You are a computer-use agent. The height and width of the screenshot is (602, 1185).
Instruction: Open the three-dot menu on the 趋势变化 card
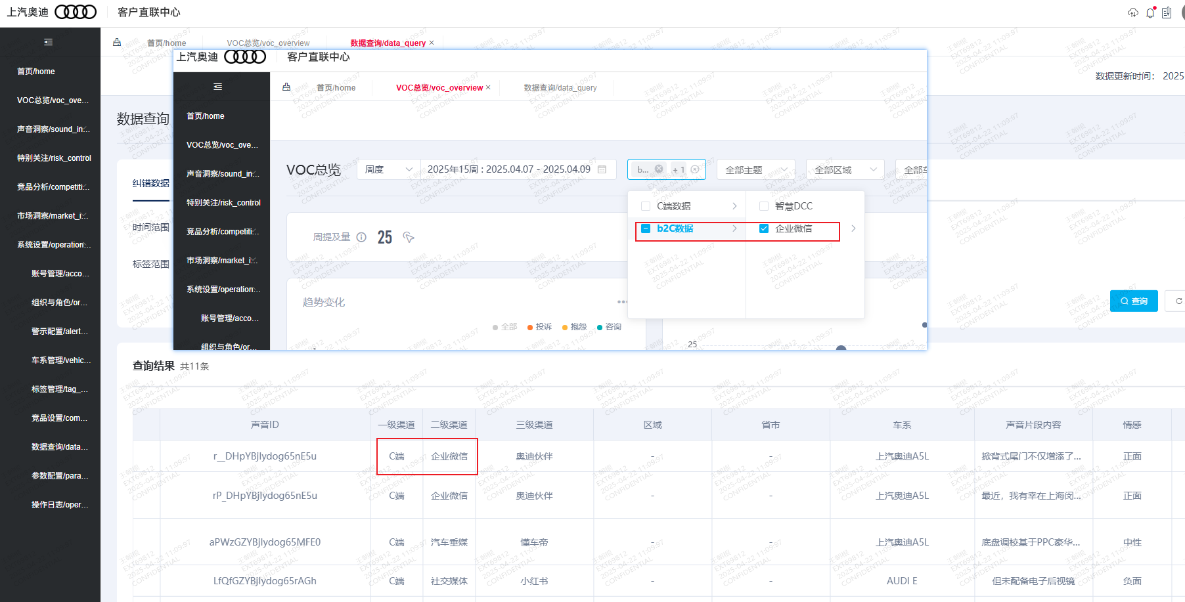pyautogui.click(x=622, y=302)
